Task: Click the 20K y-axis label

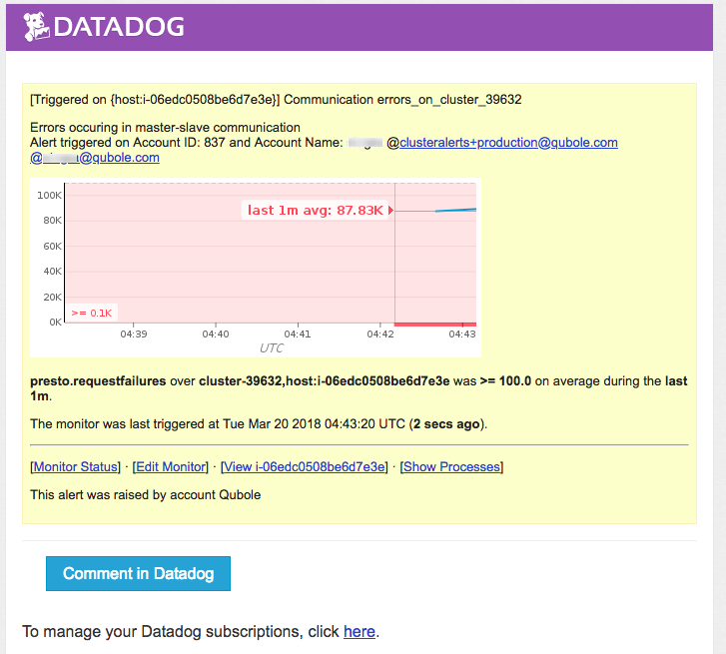Action: point(52,298)
